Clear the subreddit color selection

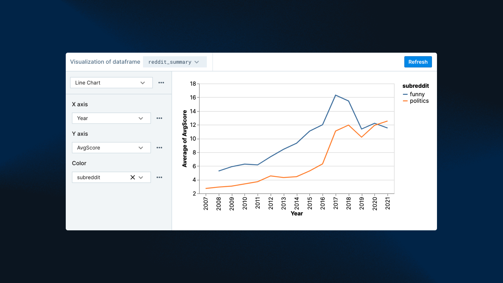[133, 177]
